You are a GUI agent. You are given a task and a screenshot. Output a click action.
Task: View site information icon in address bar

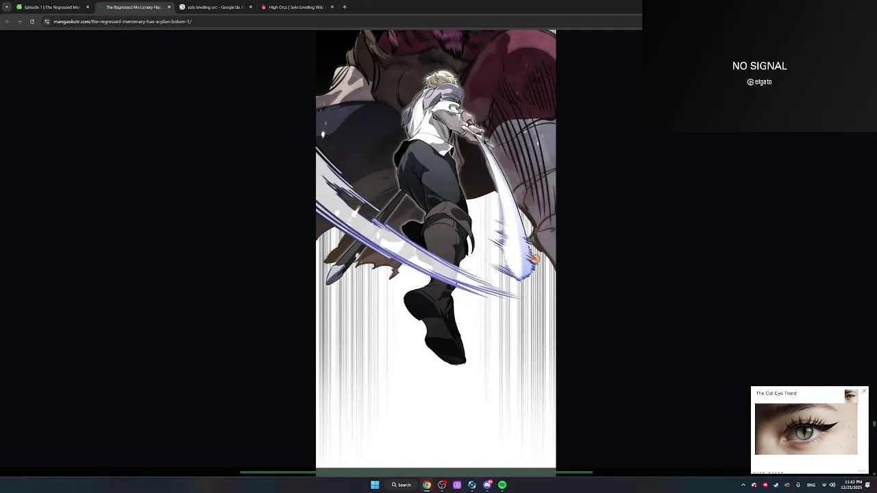47,21
